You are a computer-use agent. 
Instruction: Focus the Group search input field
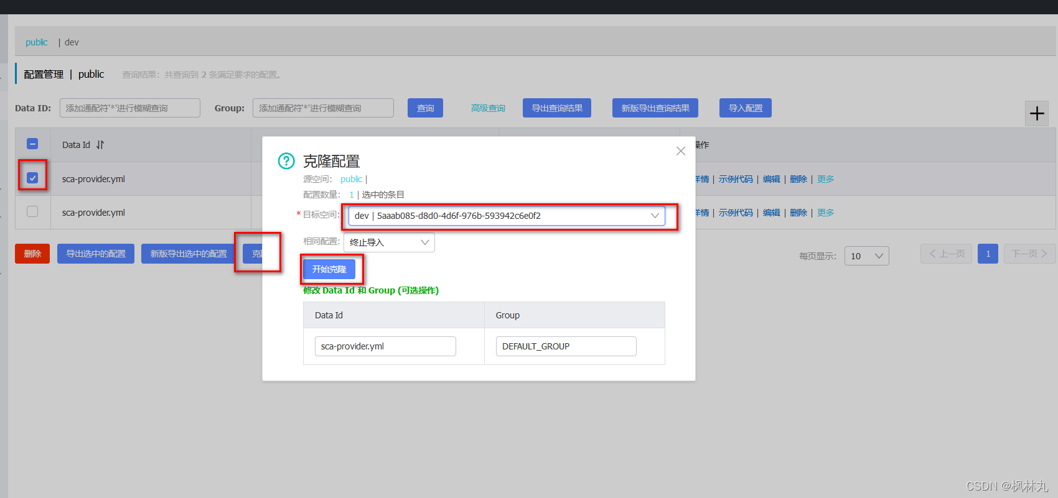[x=323, y=108]
